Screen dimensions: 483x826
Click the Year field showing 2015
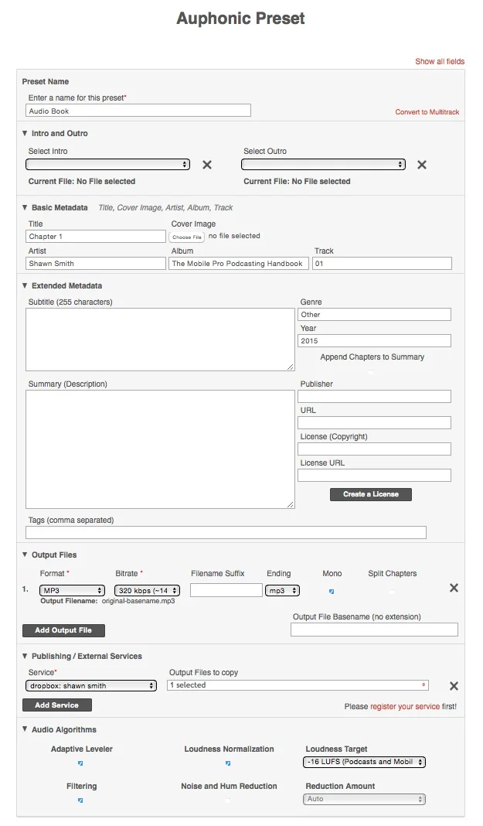[375, 341]
